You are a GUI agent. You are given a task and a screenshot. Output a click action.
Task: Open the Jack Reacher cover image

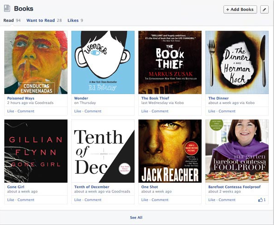tap(170, 151)
